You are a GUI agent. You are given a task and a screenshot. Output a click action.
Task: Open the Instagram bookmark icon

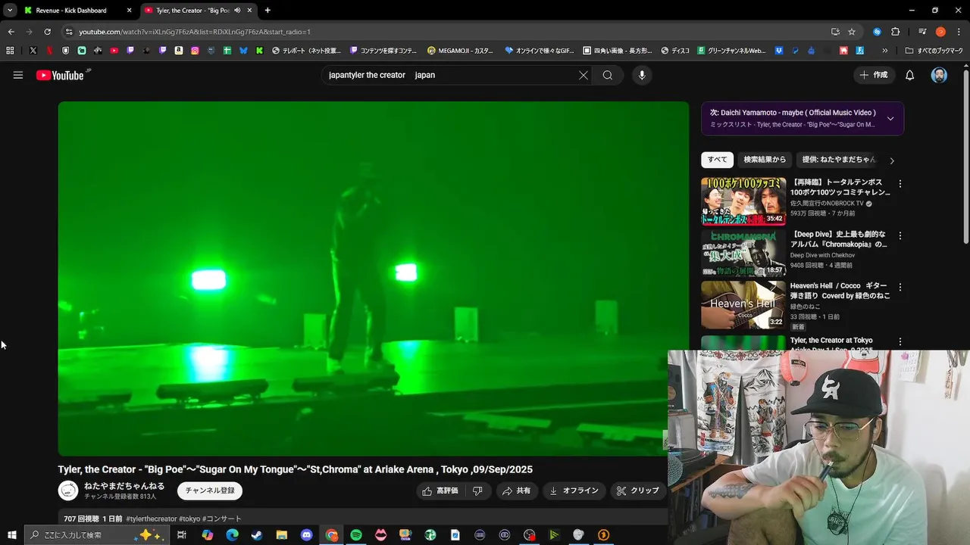[195, 51]
